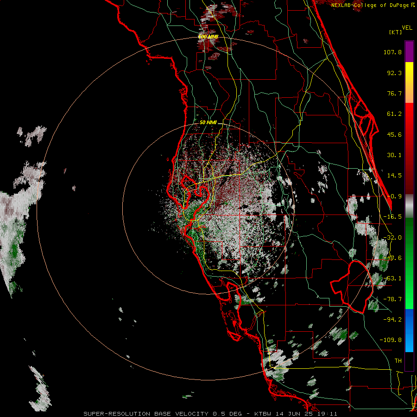Click the 61.2 velocity scale label
The width and height of the screenshot is (417, 417).
click(394, 114)
